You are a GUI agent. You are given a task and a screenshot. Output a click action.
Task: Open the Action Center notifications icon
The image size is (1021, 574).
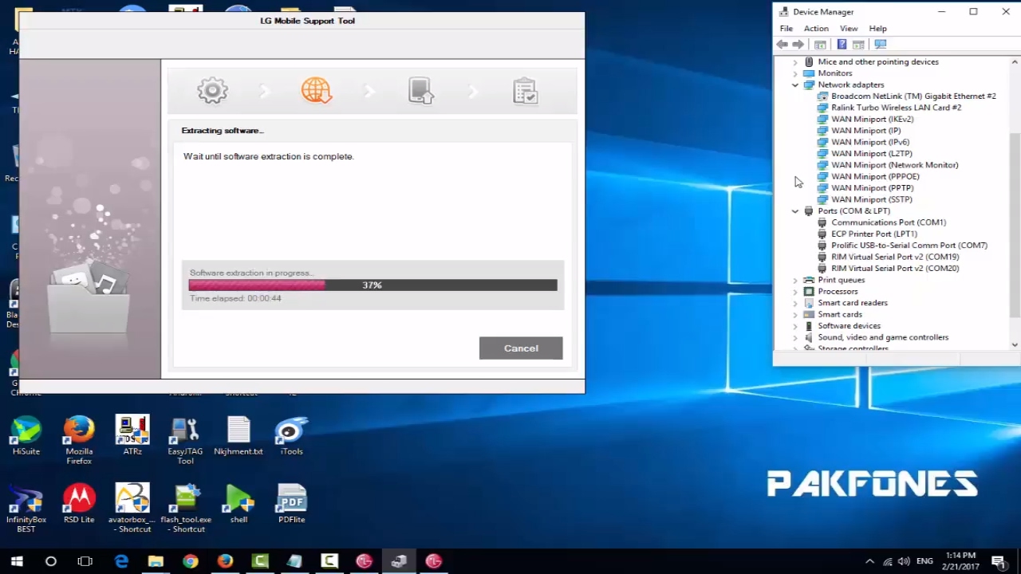click(x=998, y=561)
